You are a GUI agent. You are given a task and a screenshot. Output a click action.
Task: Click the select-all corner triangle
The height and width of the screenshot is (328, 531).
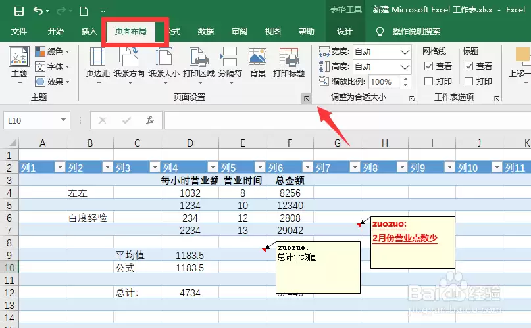click(13, 143)
